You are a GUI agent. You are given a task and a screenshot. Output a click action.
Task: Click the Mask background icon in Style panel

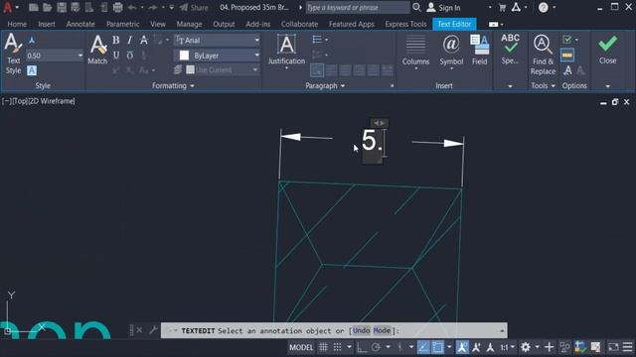[32, 70]
